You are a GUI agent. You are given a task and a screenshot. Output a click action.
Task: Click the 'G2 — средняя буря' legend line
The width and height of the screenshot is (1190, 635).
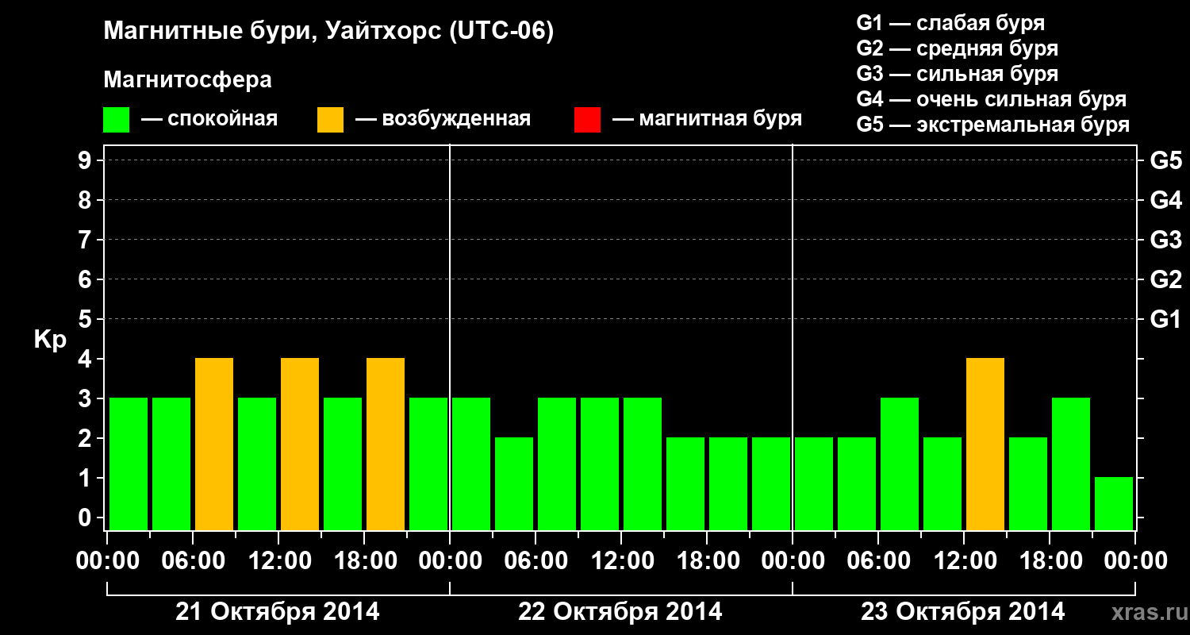958,48
